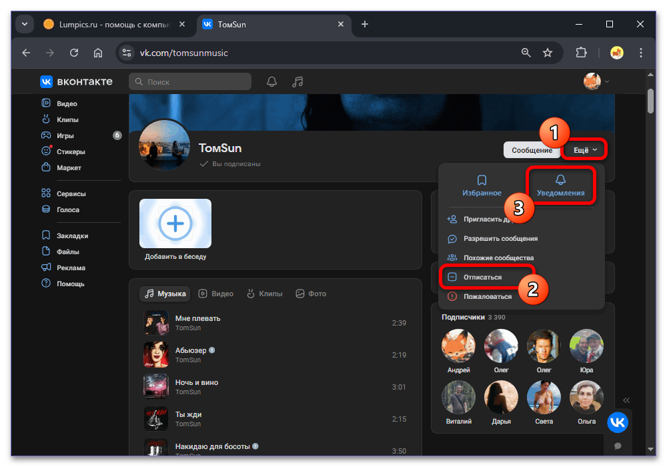
Task: Open browser extensions puzzle icon
Action: (x=581, y=53)
